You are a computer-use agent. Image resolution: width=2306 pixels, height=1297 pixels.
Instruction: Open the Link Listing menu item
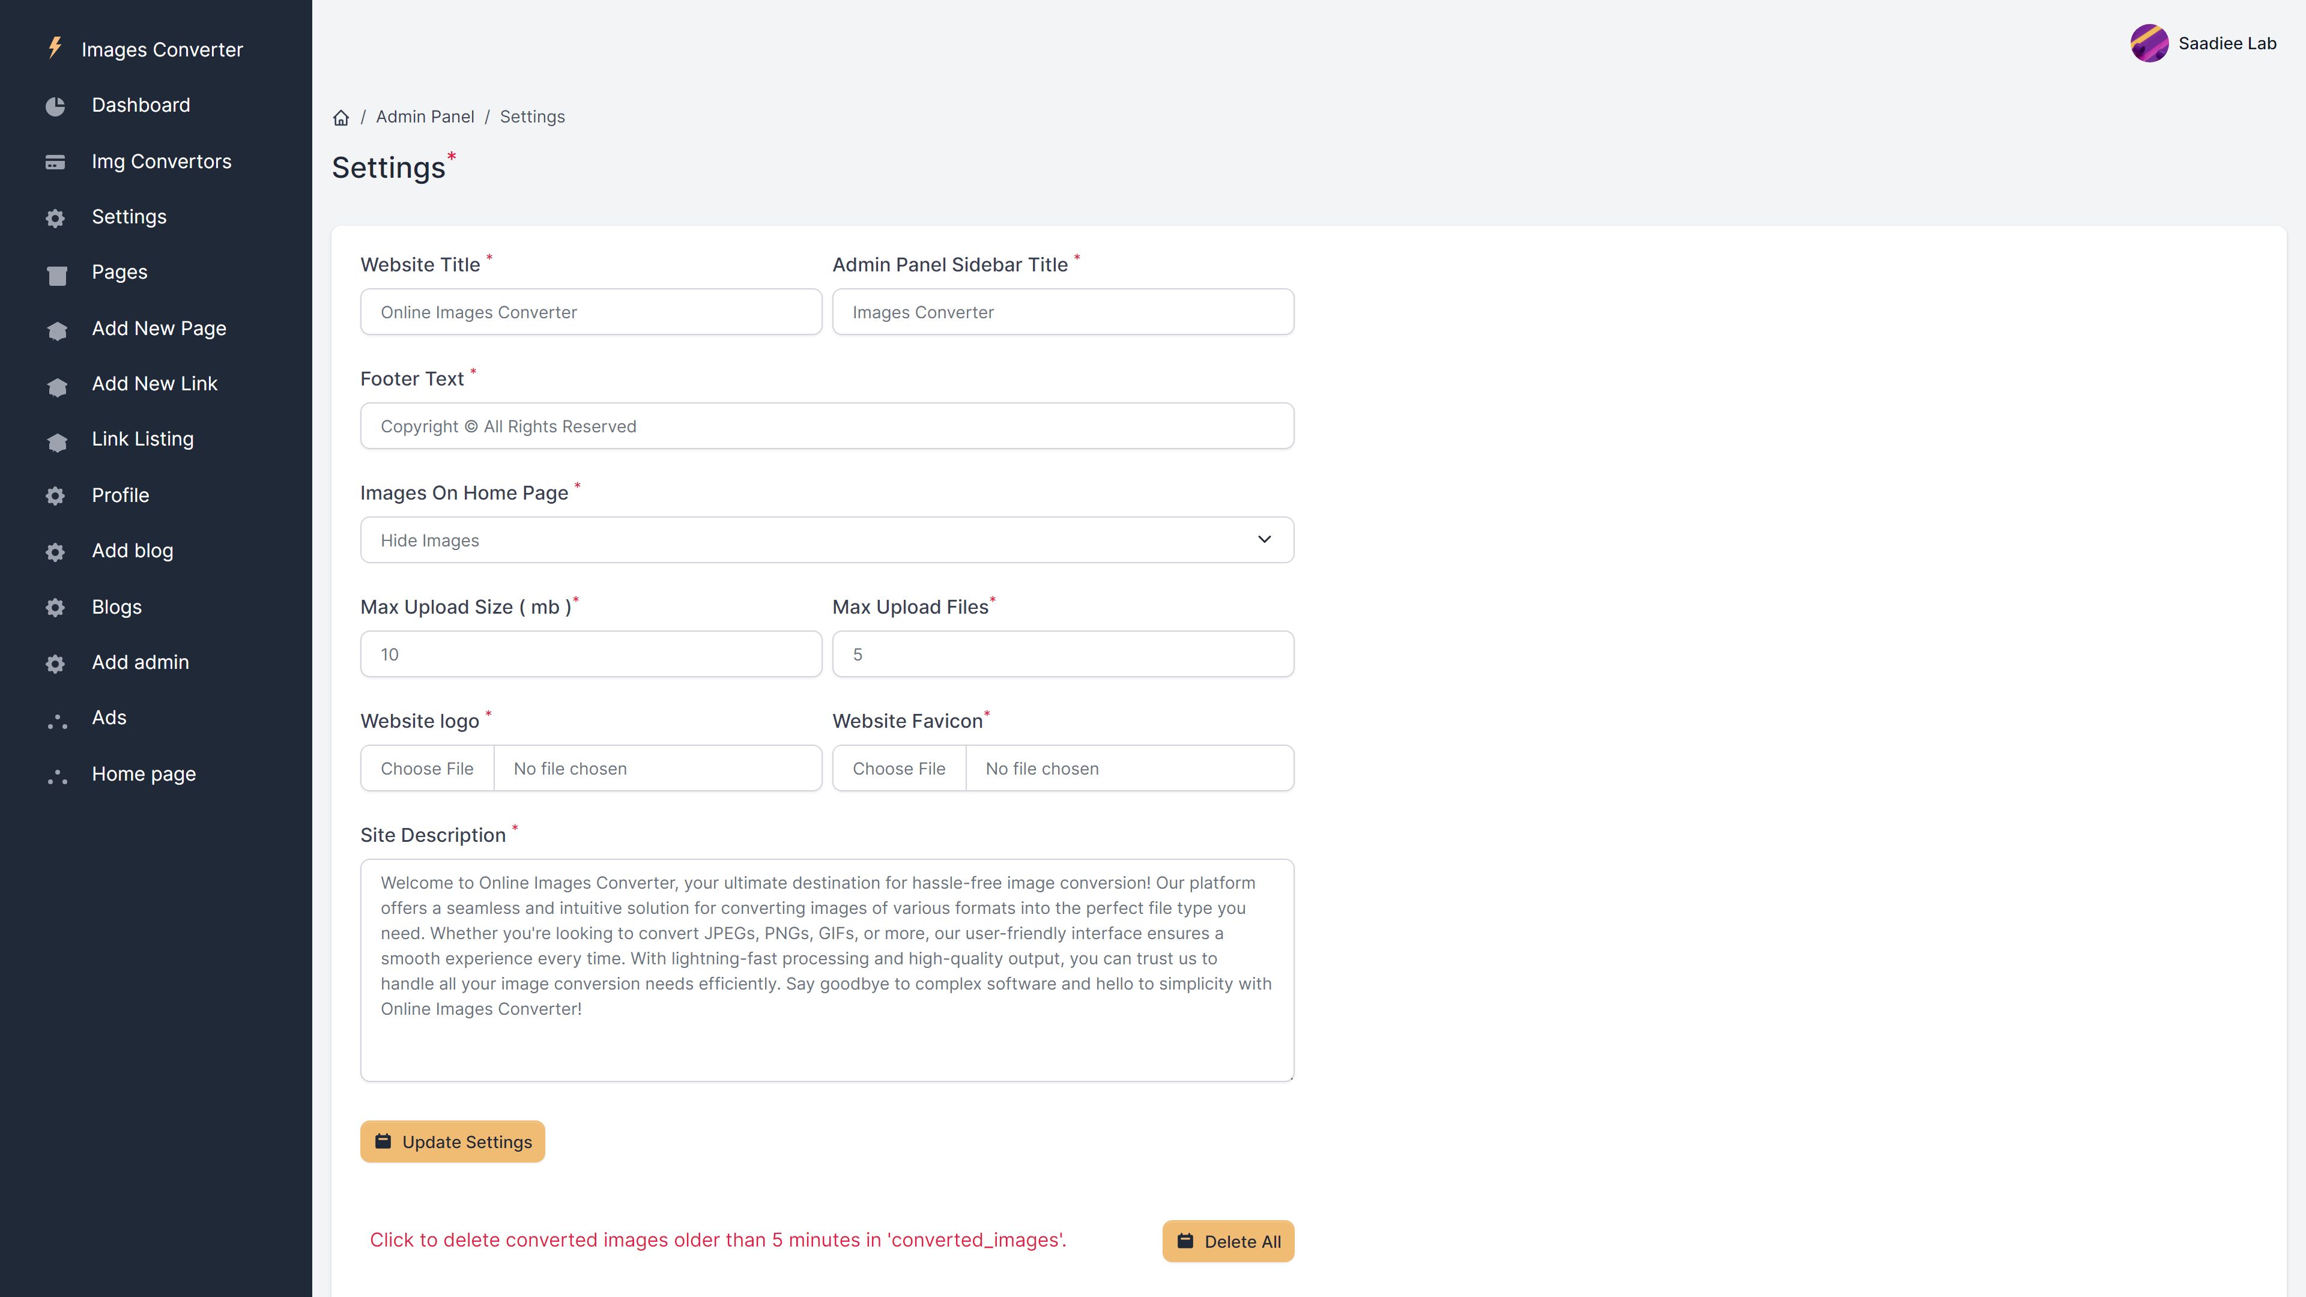pos(142,438)
